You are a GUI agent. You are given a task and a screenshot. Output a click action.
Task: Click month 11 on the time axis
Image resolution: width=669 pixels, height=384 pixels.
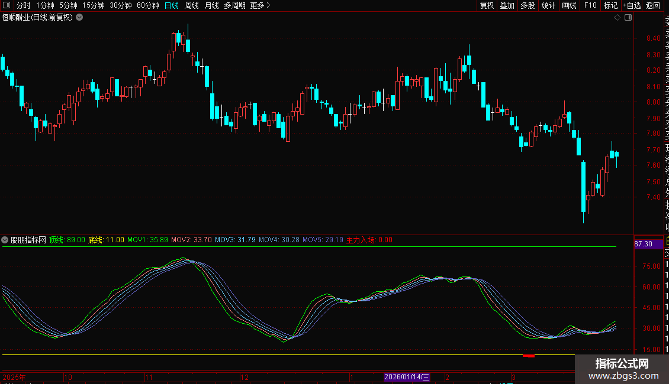point(149,377)
